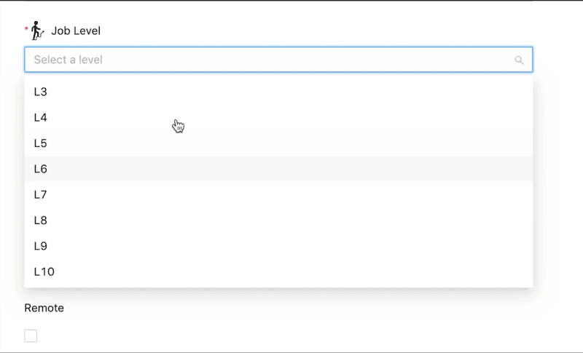
Task: Click the "Select a level" placeholder text
Action: pos(68,60)
